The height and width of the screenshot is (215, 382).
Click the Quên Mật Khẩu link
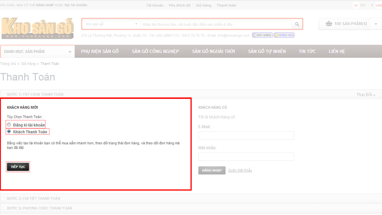(240, 170)
